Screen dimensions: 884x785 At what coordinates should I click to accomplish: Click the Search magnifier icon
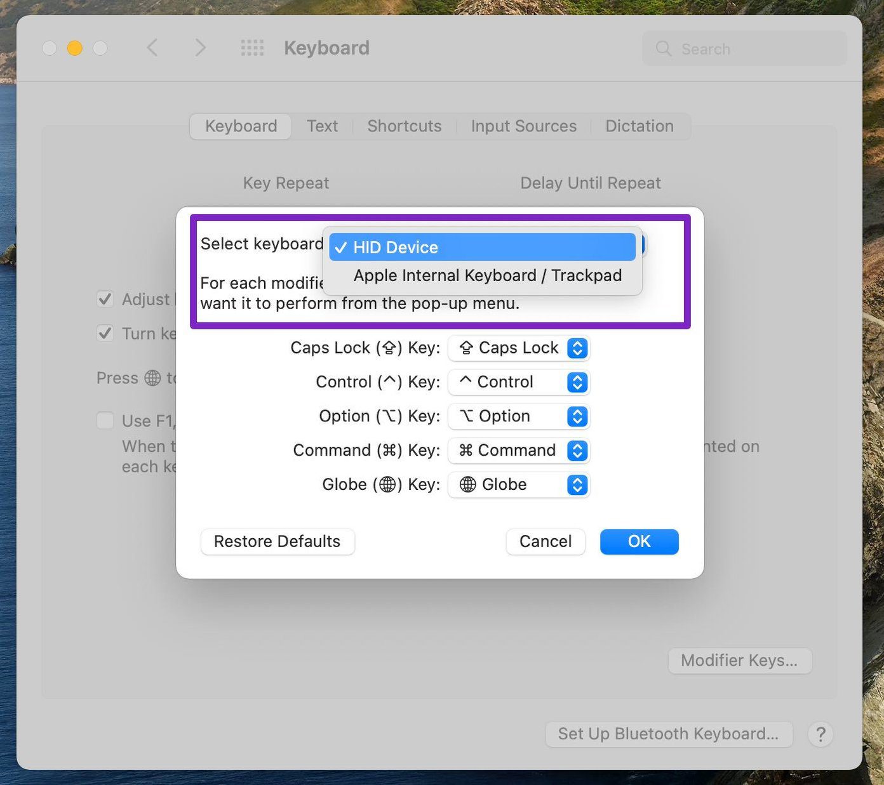(x=664, y=49)
